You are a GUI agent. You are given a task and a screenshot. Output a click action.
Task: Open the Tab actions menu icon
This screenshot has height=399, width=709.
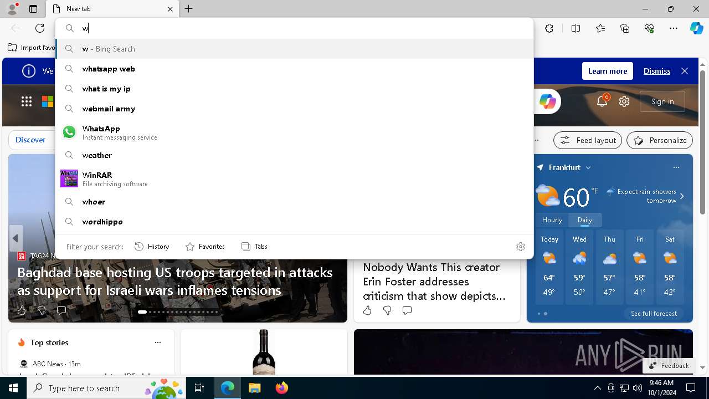click(33, 9)
